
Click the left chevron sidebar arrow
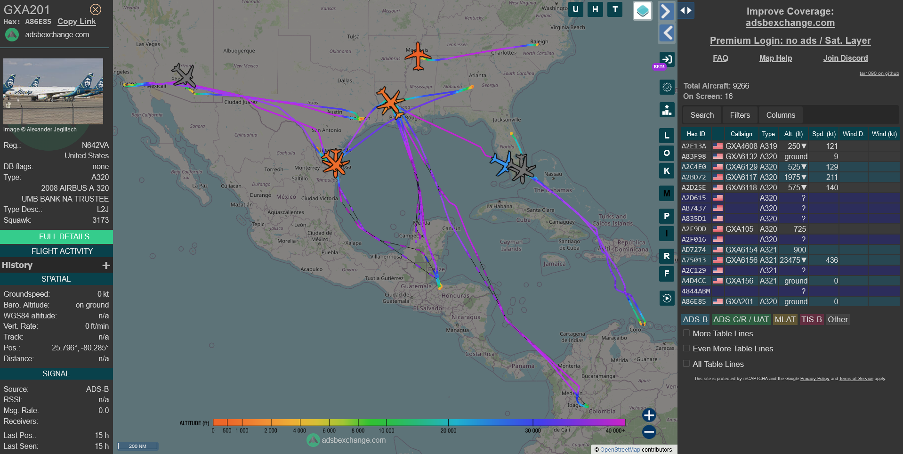click(x=666, y=33)
